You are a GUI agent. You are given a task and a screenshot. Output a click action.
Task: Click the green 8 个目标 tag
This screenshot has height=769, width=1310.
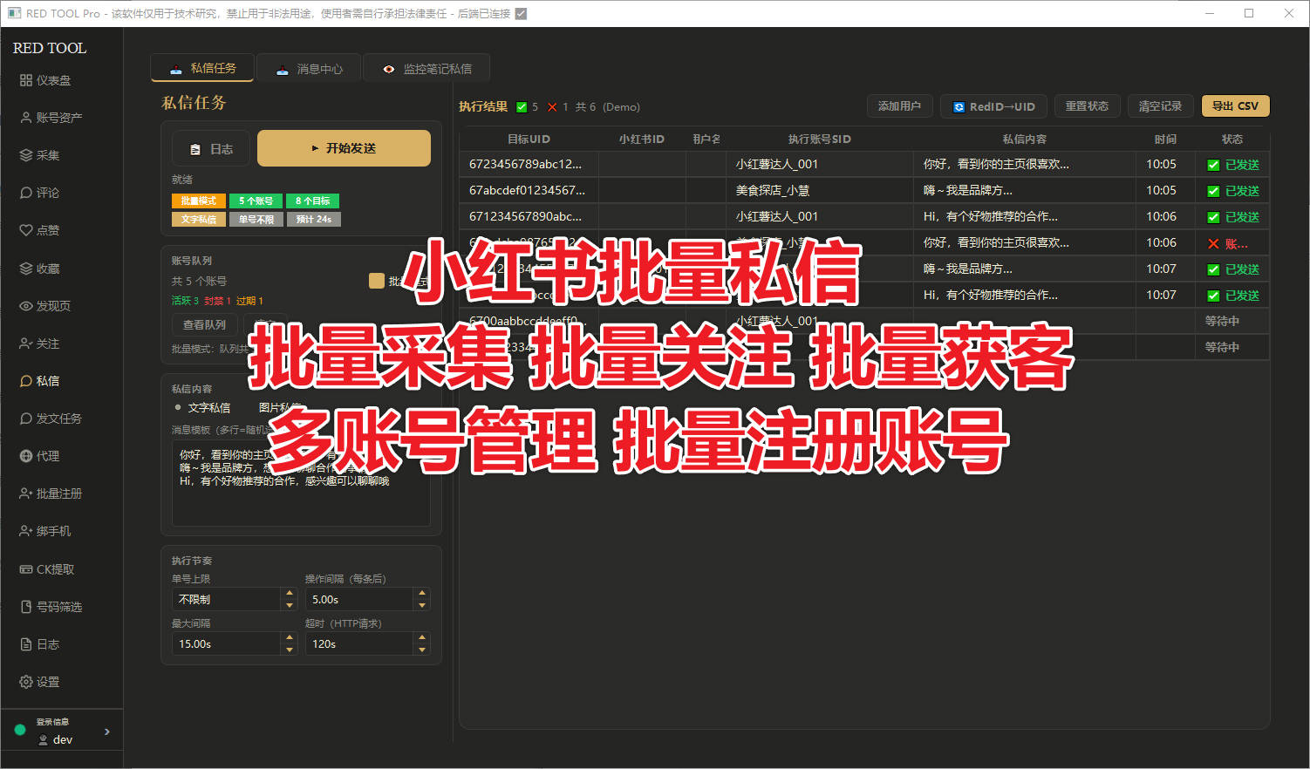coord(313,201)
